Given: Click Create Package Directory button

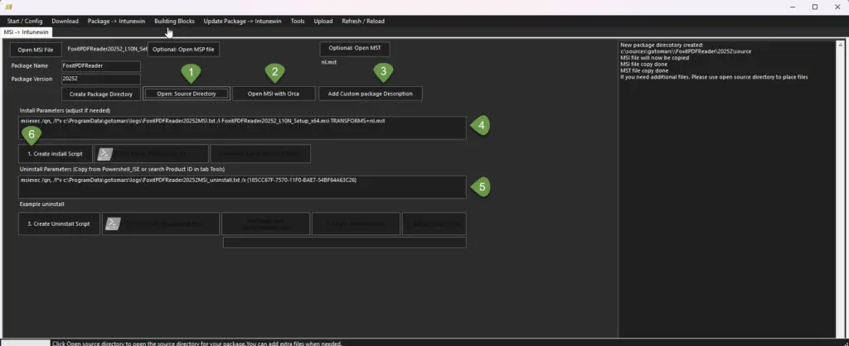Looking at the screenshot, I should point(100,94).
